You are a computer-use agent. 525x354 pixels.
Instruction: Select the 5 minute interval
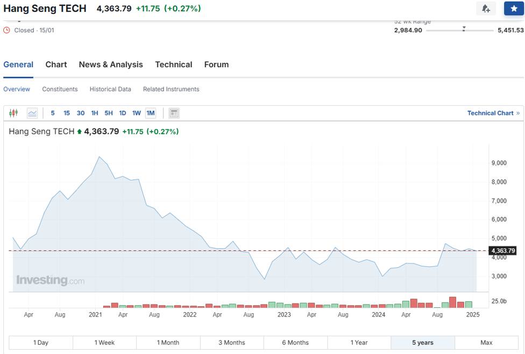53,113
